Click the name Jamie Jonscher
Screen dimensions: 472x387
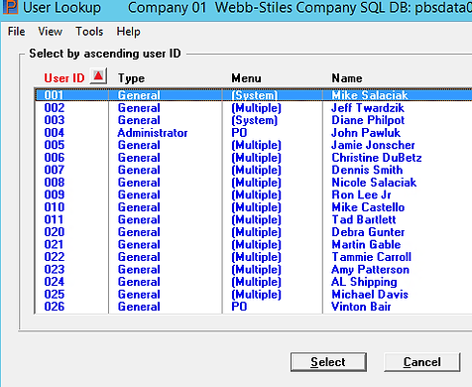(373, 145)
